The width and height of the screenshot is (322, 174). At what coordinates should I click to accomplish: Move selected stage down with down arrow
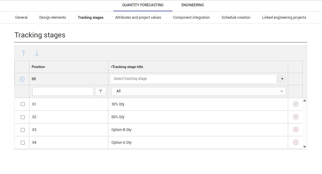pos(37,53)
